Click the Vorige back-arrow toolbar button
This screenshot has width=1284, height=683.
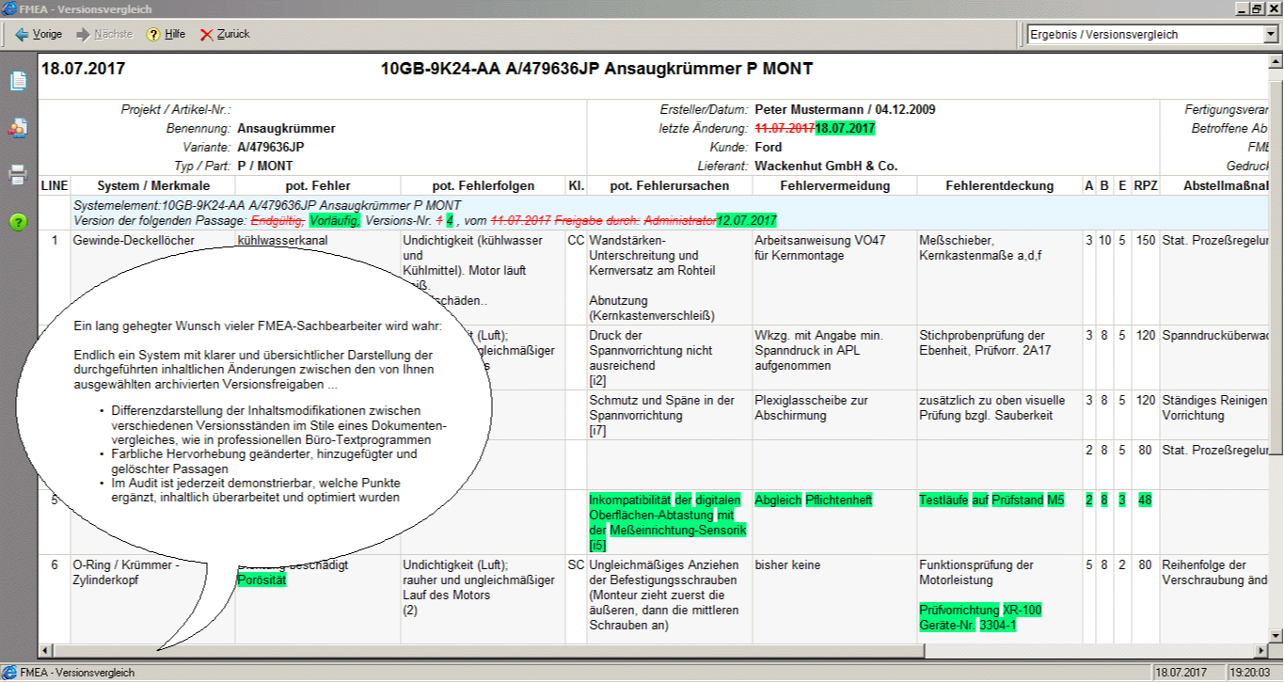[40, 34]
